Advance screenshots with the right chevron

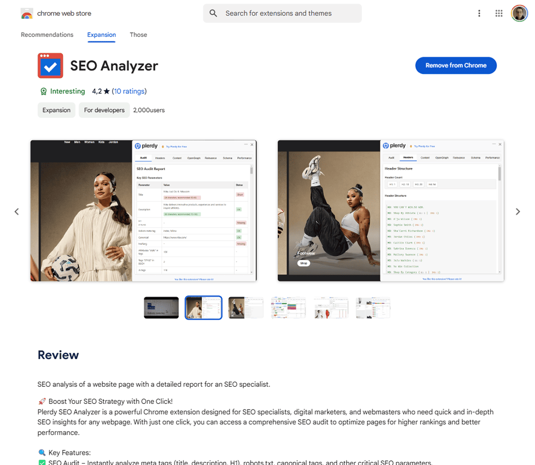pos(518,211)
